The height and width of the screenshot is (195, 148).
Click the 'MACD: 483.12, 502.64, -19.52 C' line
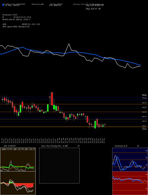click(x=16, y=19)
